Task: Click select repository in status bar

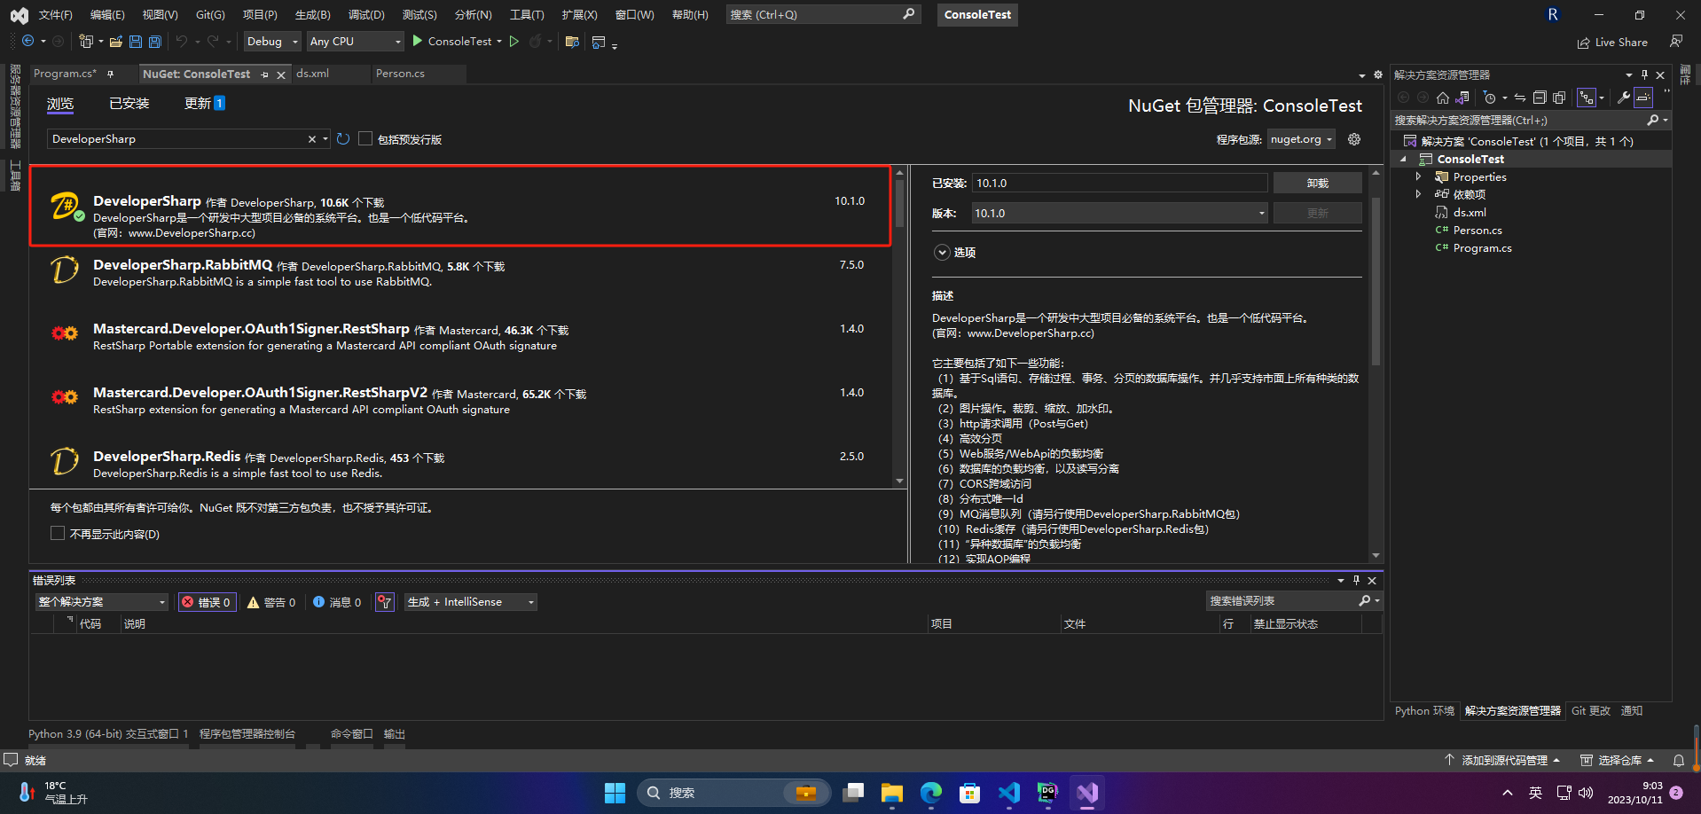Action: 1619,760
